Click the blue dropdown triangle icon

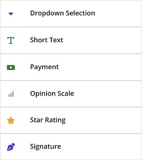11,14
